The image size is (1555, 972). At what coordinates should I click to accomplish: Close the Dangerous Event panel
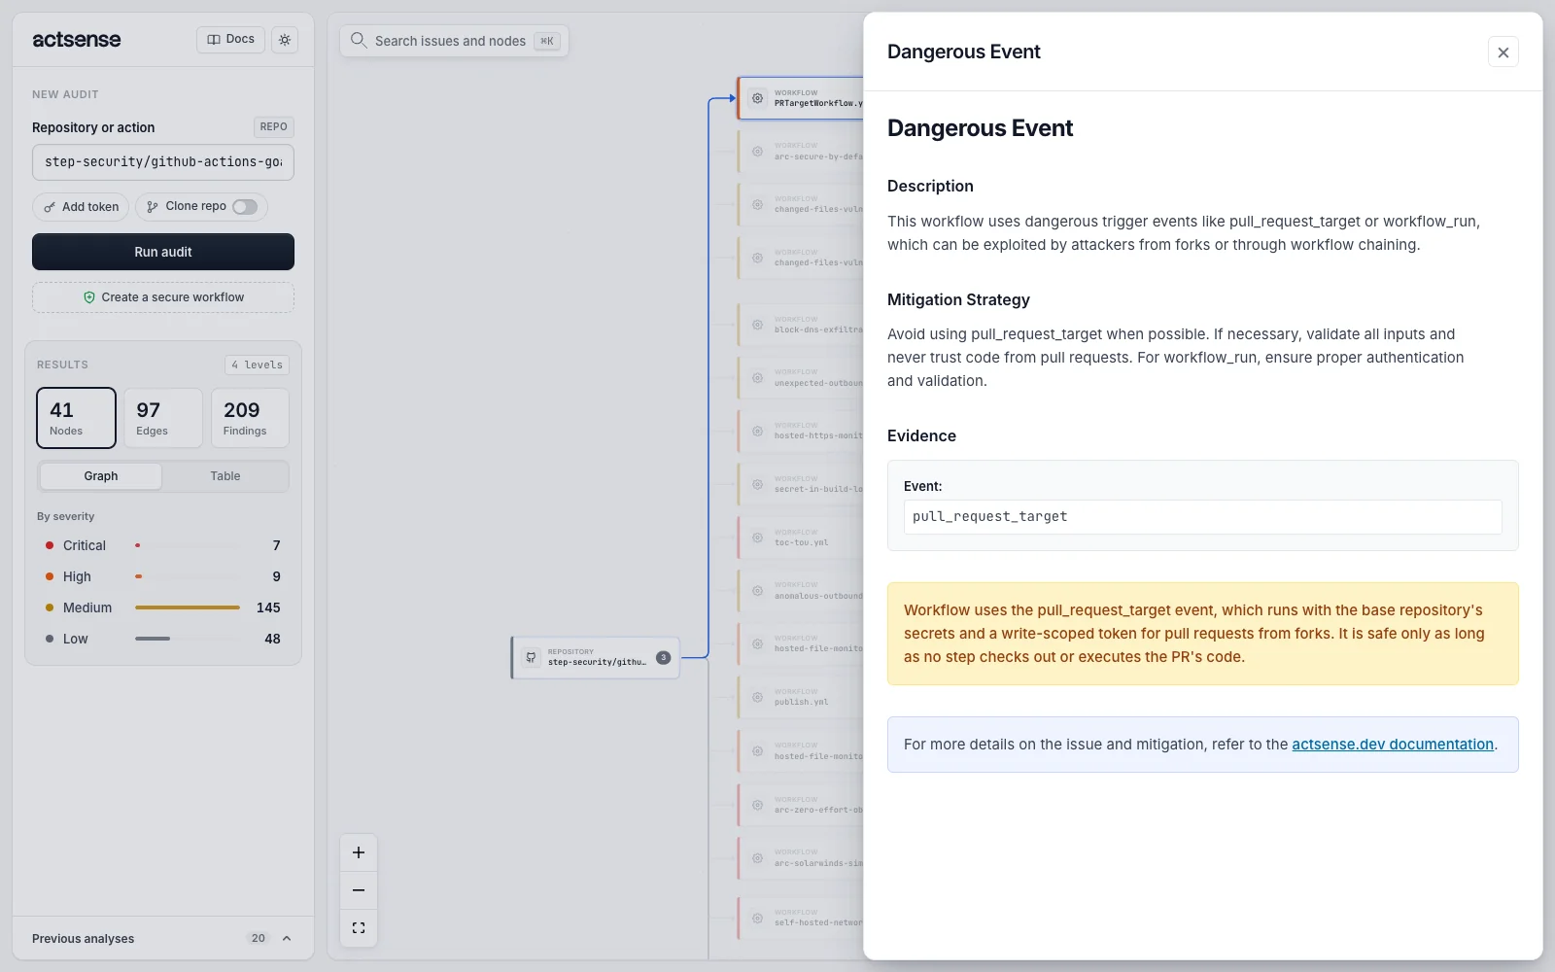1503,52
